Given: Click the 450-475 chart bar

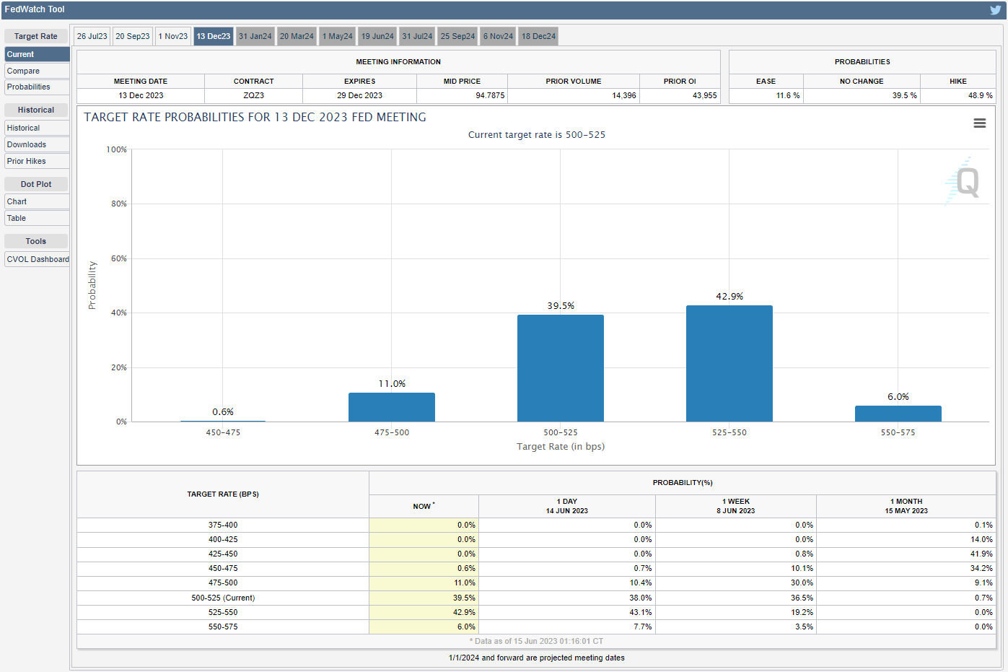Looking at the screenshot, I should 223,421.
